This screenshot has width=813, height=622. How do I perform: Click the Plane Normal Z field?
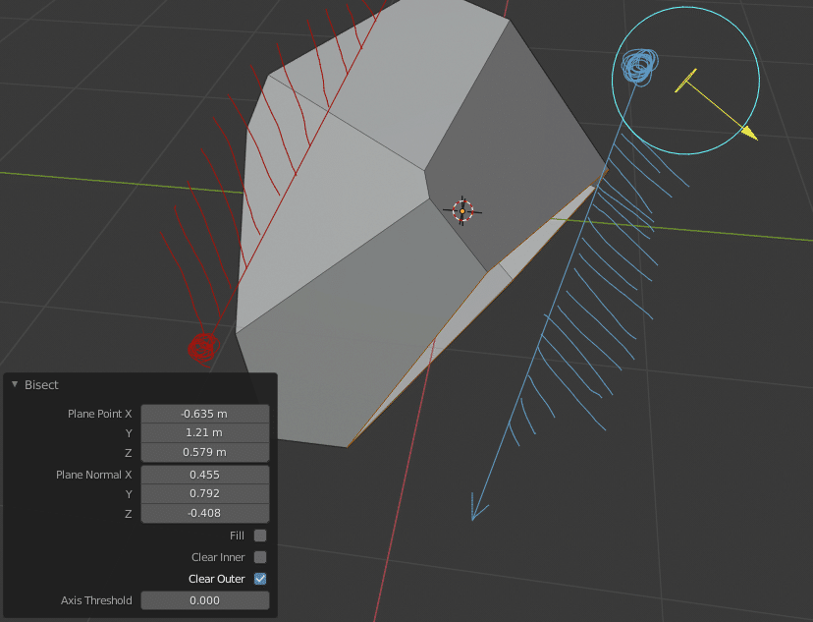[205, 513]
